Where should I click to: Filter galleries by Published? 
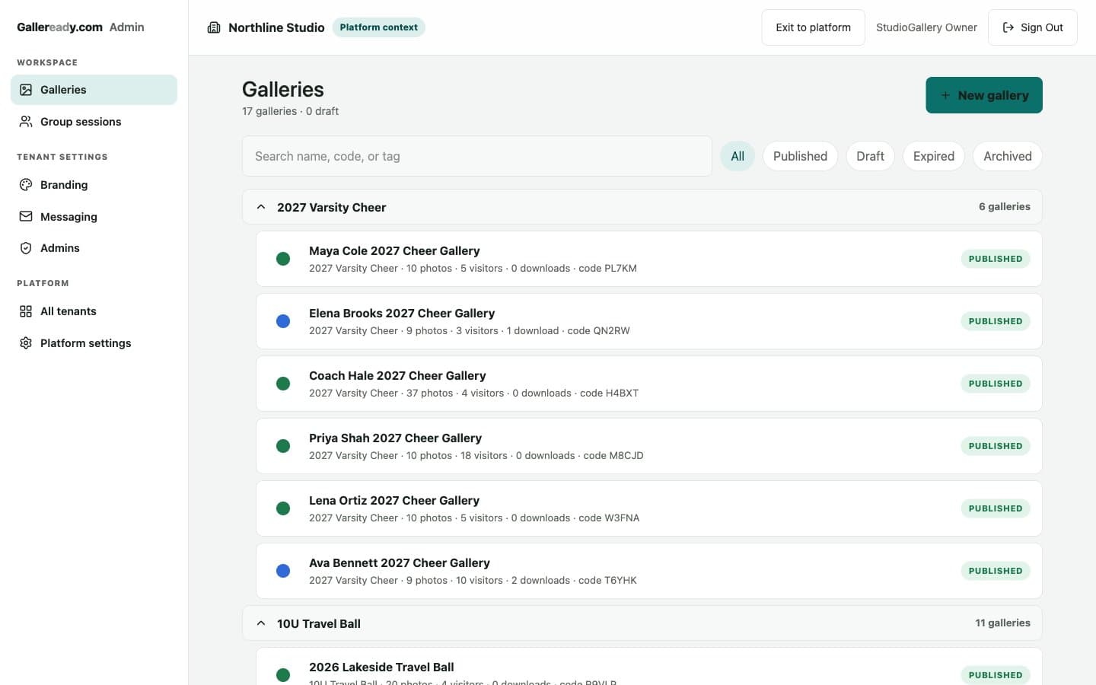(x=800, y=156)
